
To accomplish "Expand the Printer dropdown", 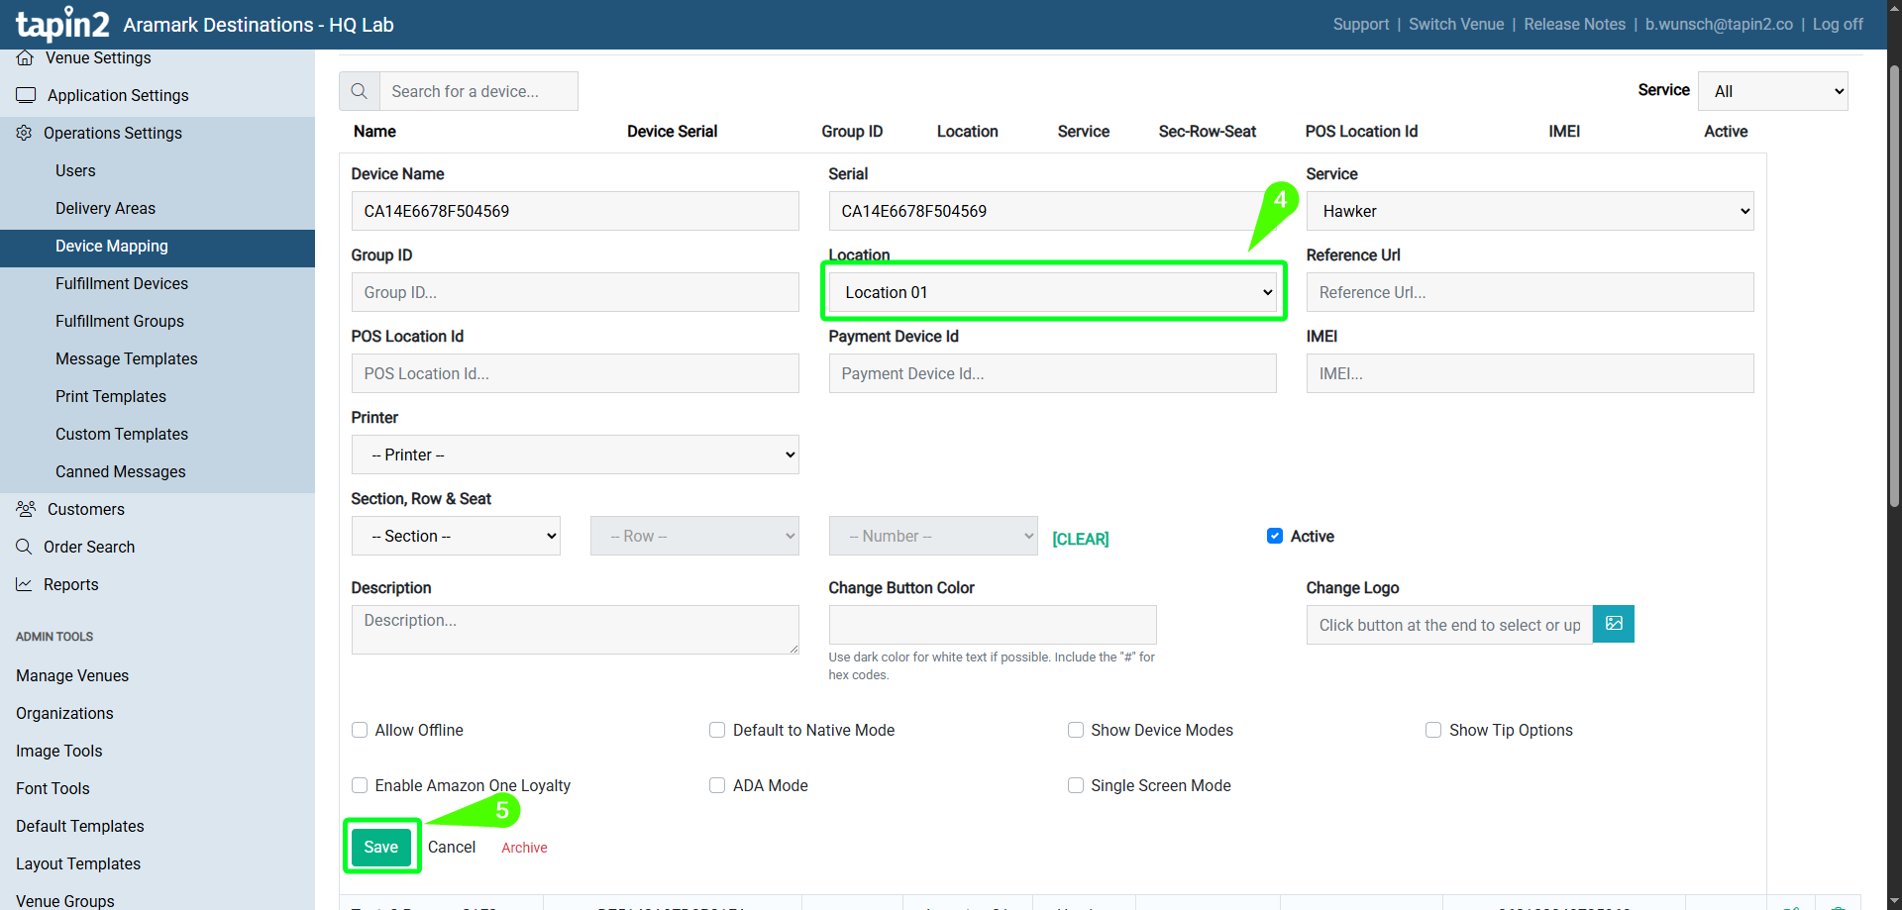I will point(575,455).
